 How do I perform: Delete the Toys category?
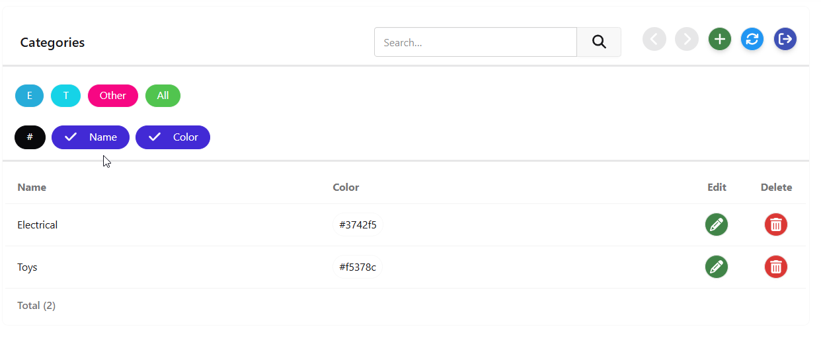[775, 267]
